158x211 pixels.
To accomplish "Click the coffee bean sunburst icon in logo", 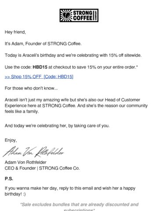I will point(66,15).
